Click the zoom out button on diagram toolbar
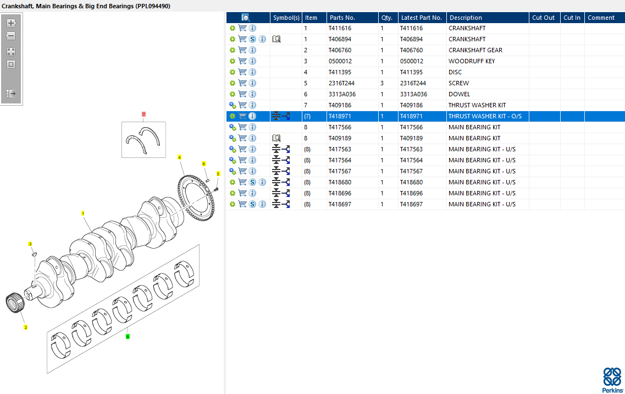Viewport: 625px width, 394px height. [11, 36]
